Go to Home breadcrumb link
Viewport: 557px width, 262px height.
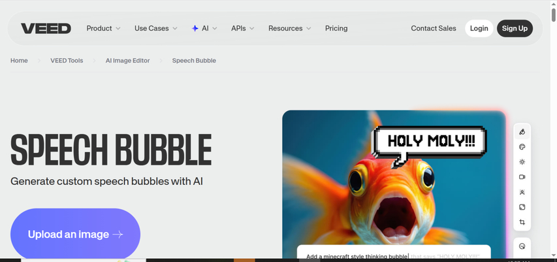point(19,61)
